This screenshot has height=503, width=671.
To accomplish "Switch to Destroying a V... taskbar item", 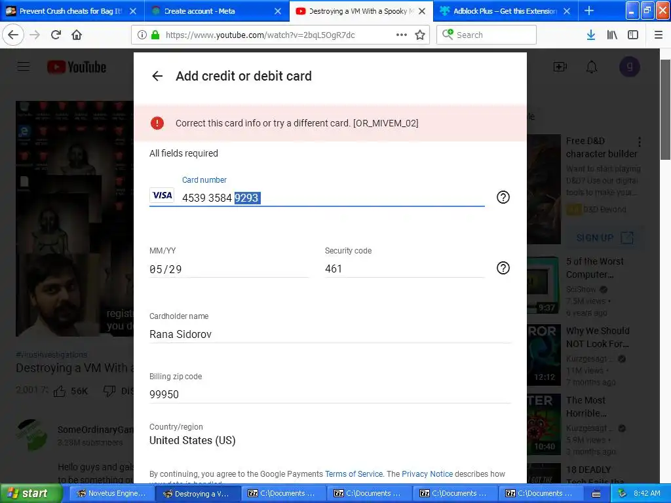I will [197, 493].
